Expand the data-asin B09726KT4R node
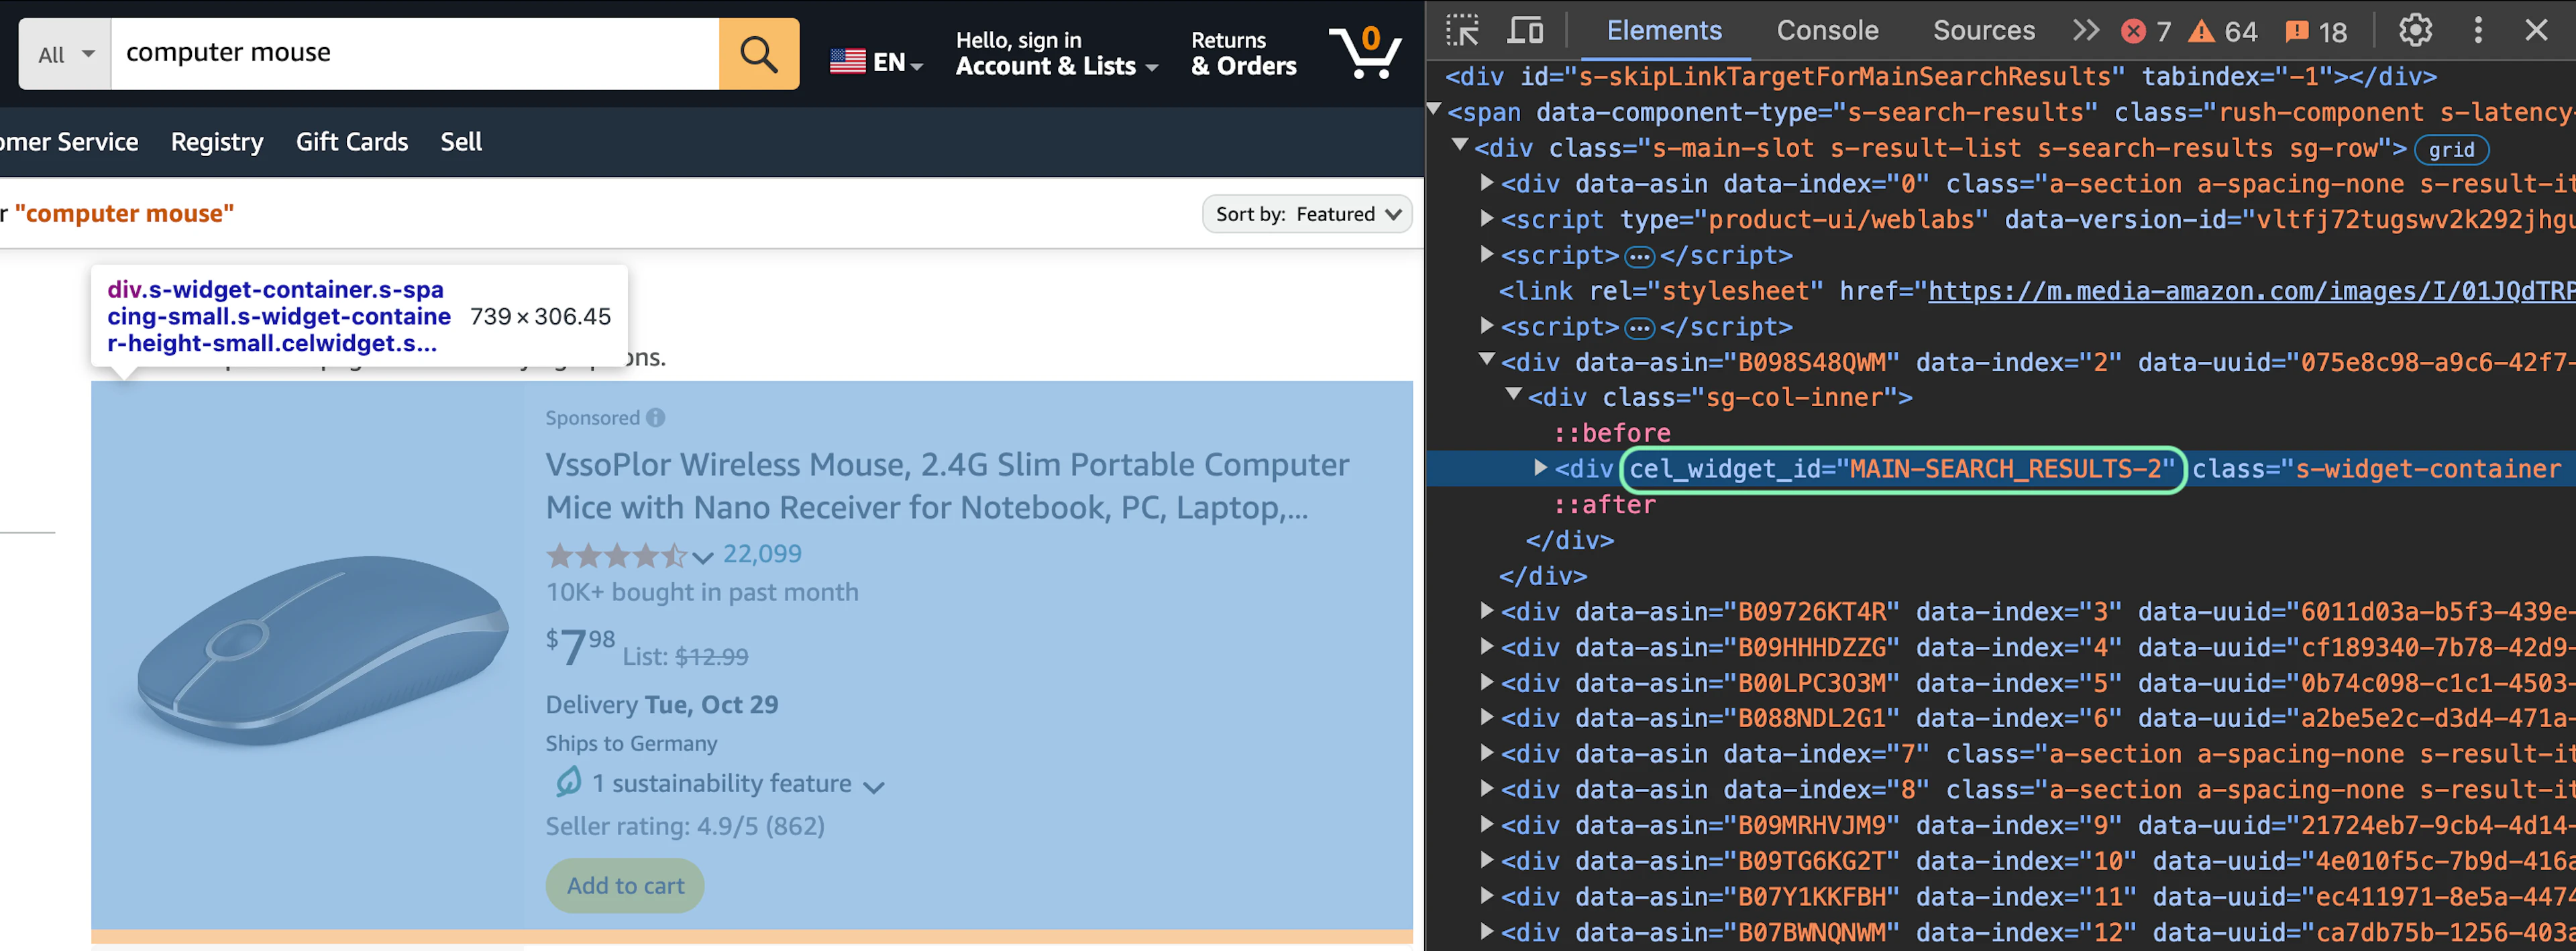This screenshot has height=951, width=2576. 1487,609
